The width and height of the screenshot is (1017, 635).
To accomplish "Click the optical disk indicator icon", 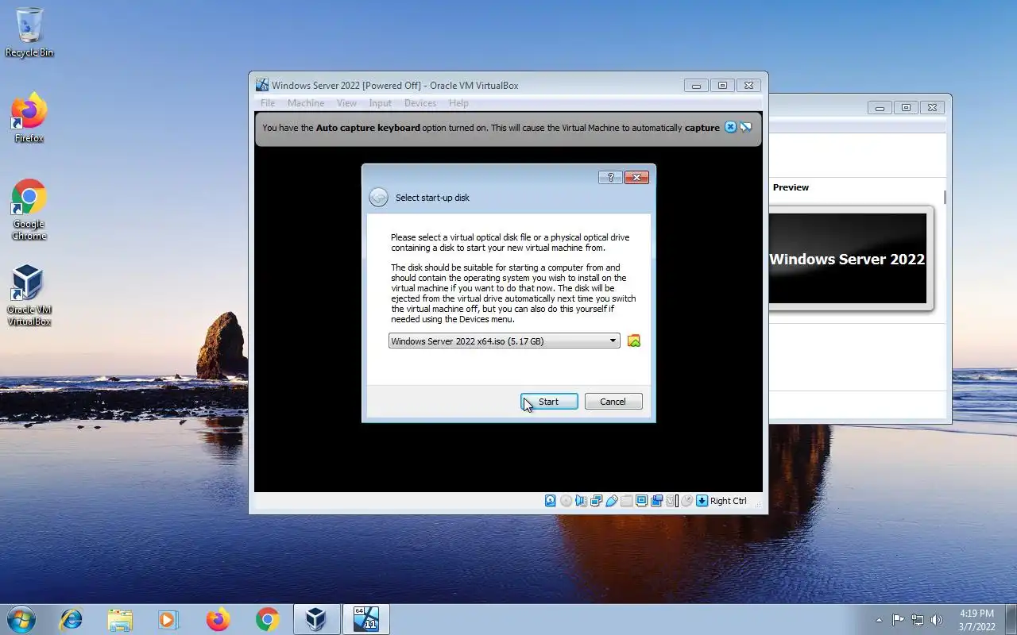I will pyautogui.click(x=566, y=501).
